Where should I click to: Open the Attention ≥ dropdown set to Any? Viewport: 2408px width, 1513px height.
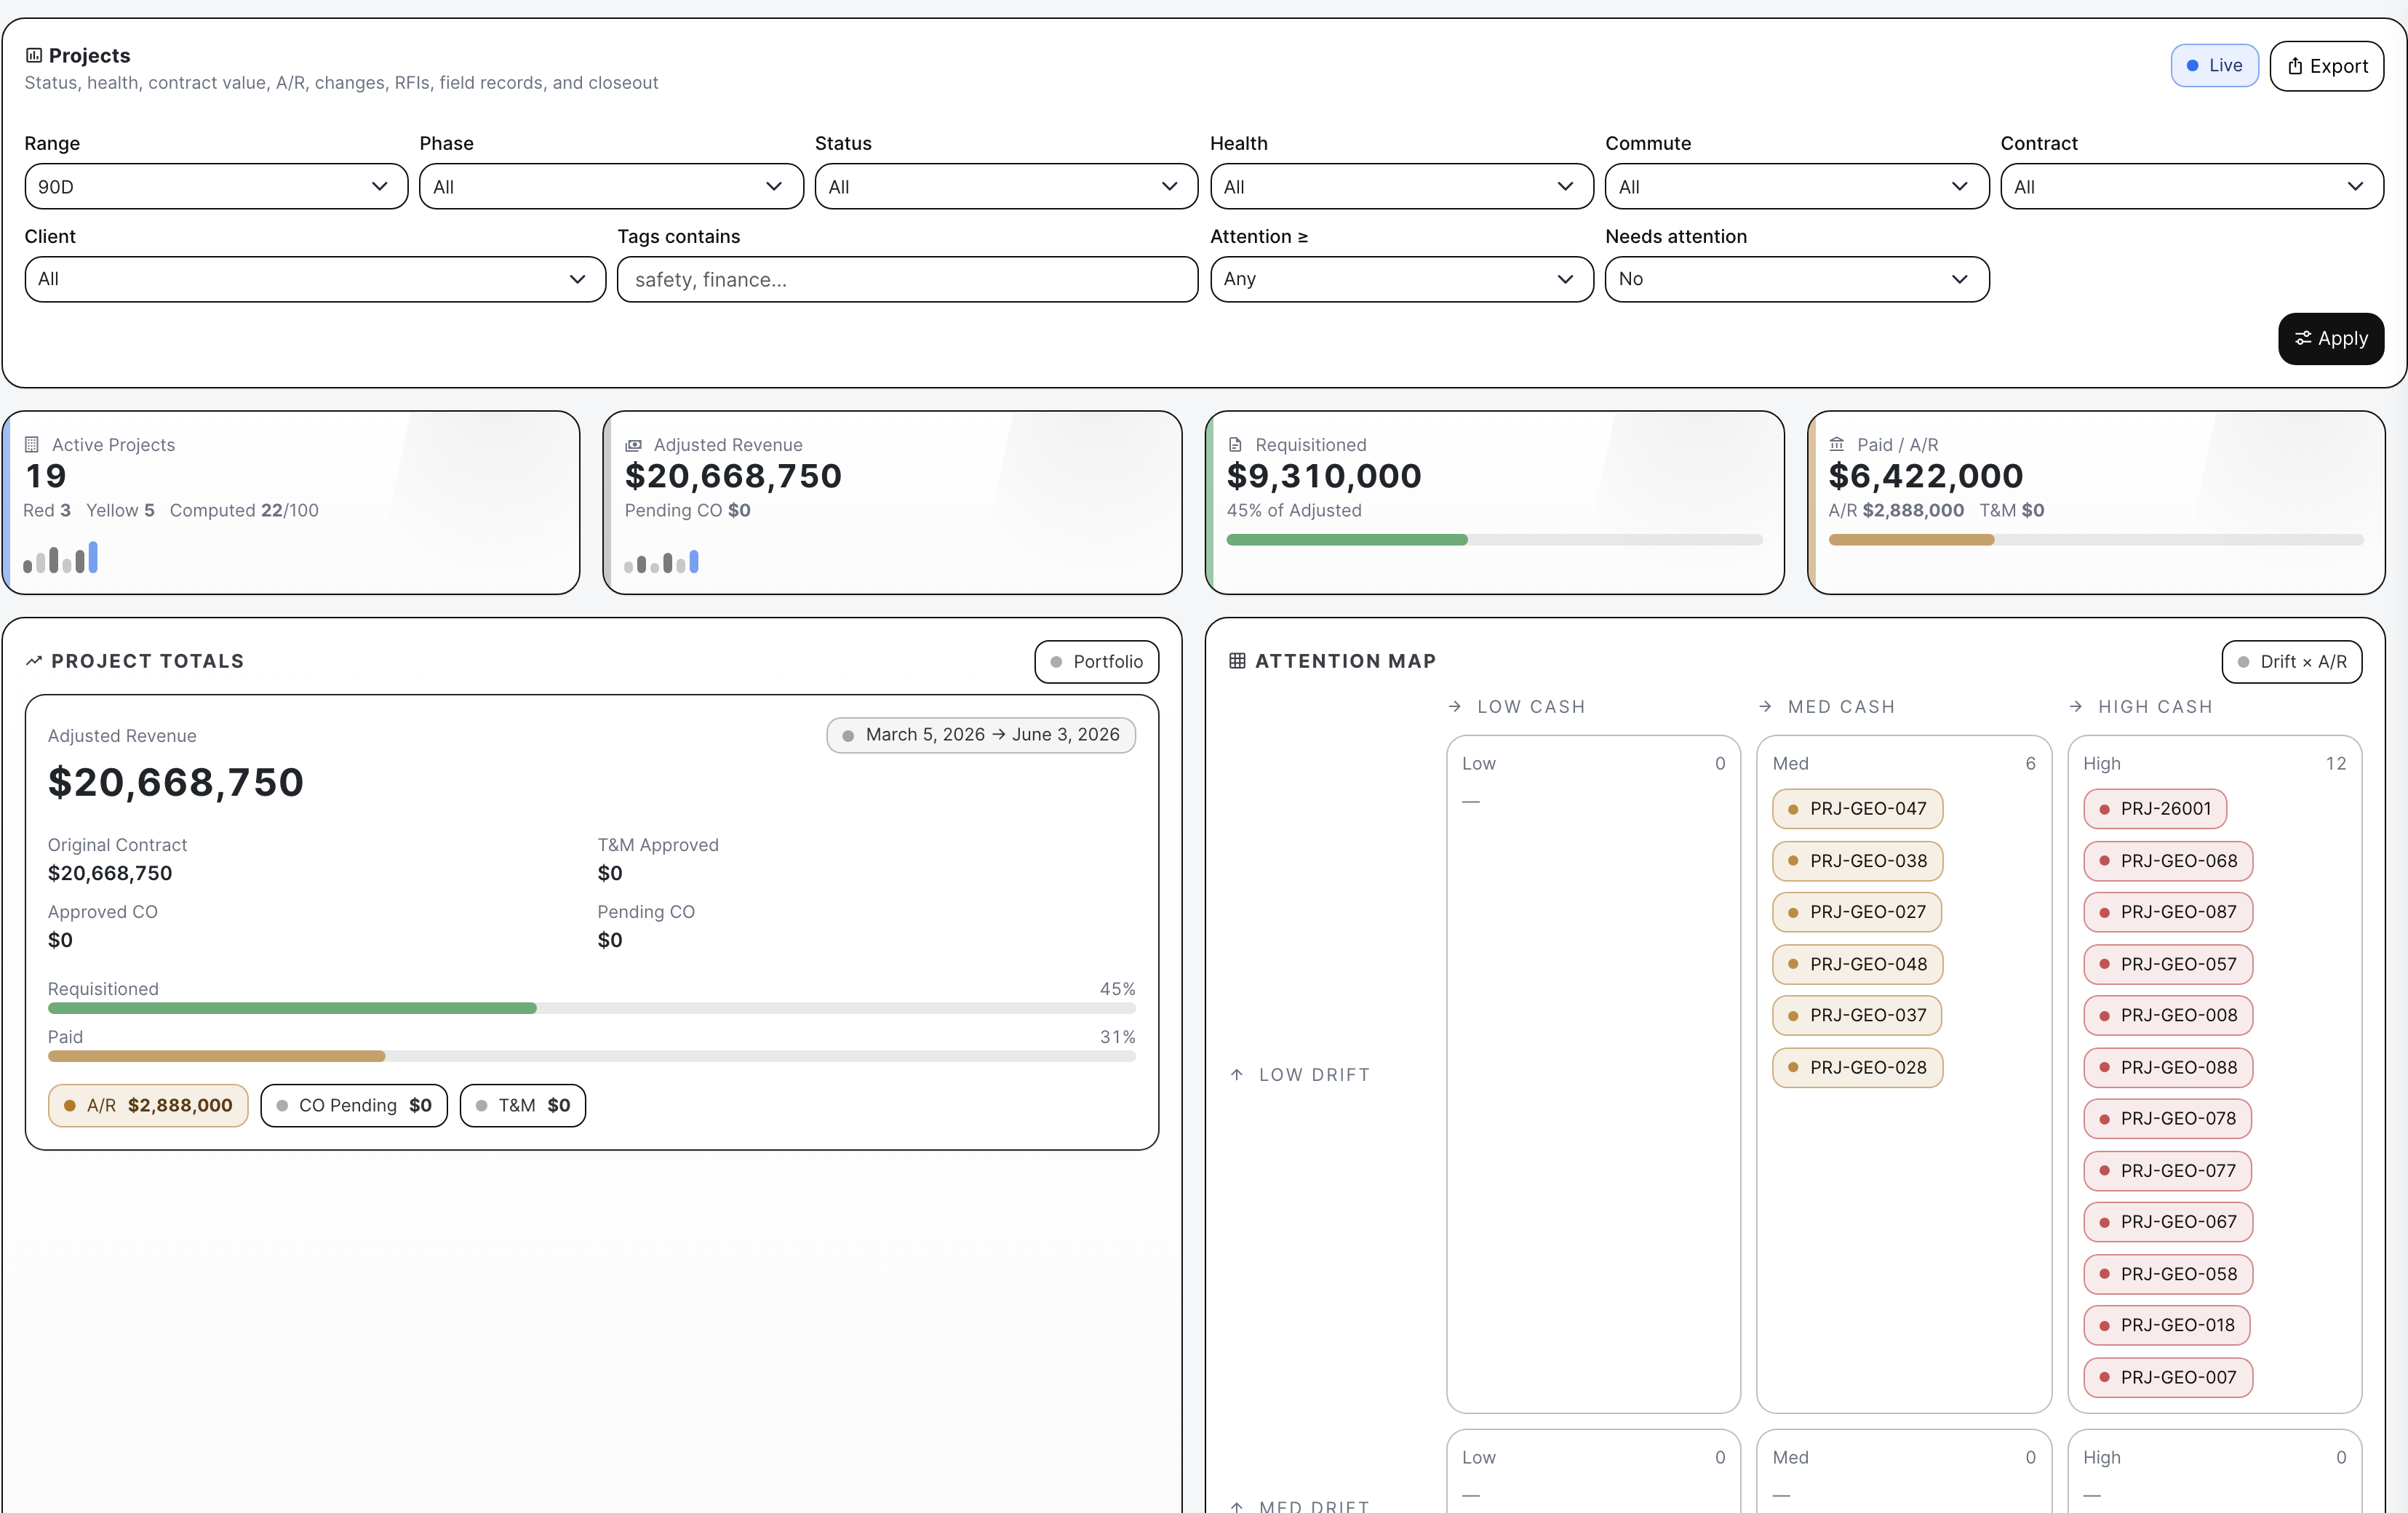(1401, 279)
